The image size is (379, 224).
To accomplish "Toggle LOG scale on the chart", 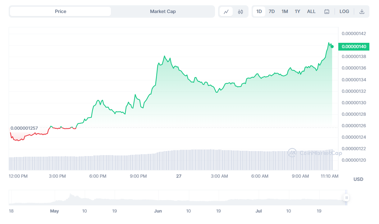I will (x=344, y=11).
